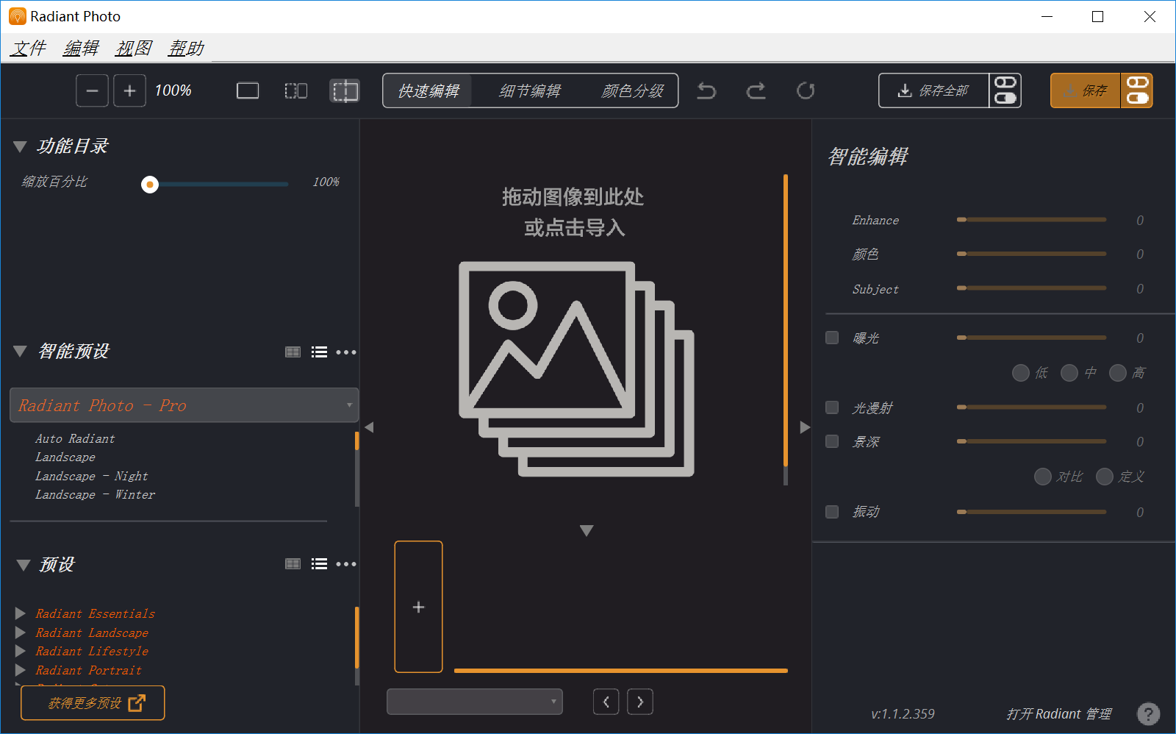
Task: Click the image import placeholder icon
Action: 576,369
